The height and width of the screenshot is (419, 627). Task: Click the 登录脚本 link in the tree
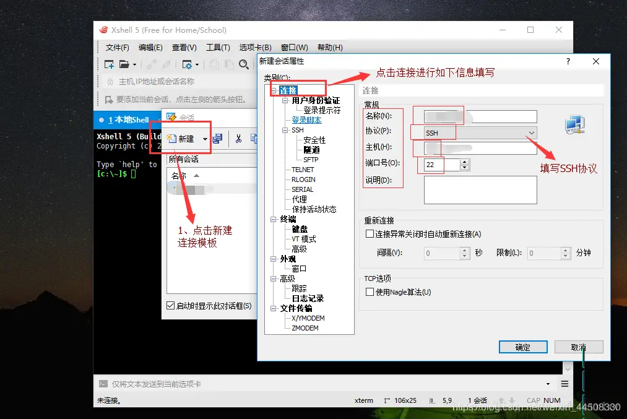pyautogui.click(x=306, y=120)
